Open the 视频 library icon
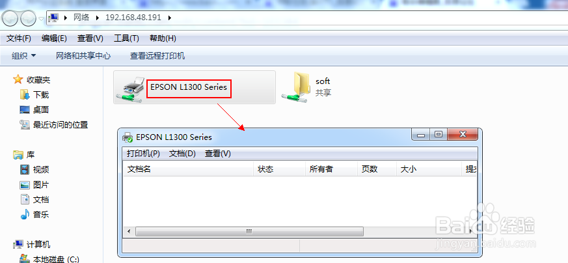Viewport: 568px width, 263px height. pyautogui.click(x=25, y=169)
